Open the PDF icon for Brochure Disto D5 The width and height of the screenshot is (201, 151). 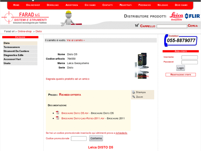[x=58, y=113]
